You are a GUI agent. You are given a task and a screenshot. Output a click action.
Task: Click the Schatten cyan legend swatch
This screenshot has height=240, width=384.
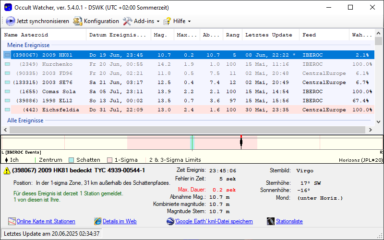71,160
